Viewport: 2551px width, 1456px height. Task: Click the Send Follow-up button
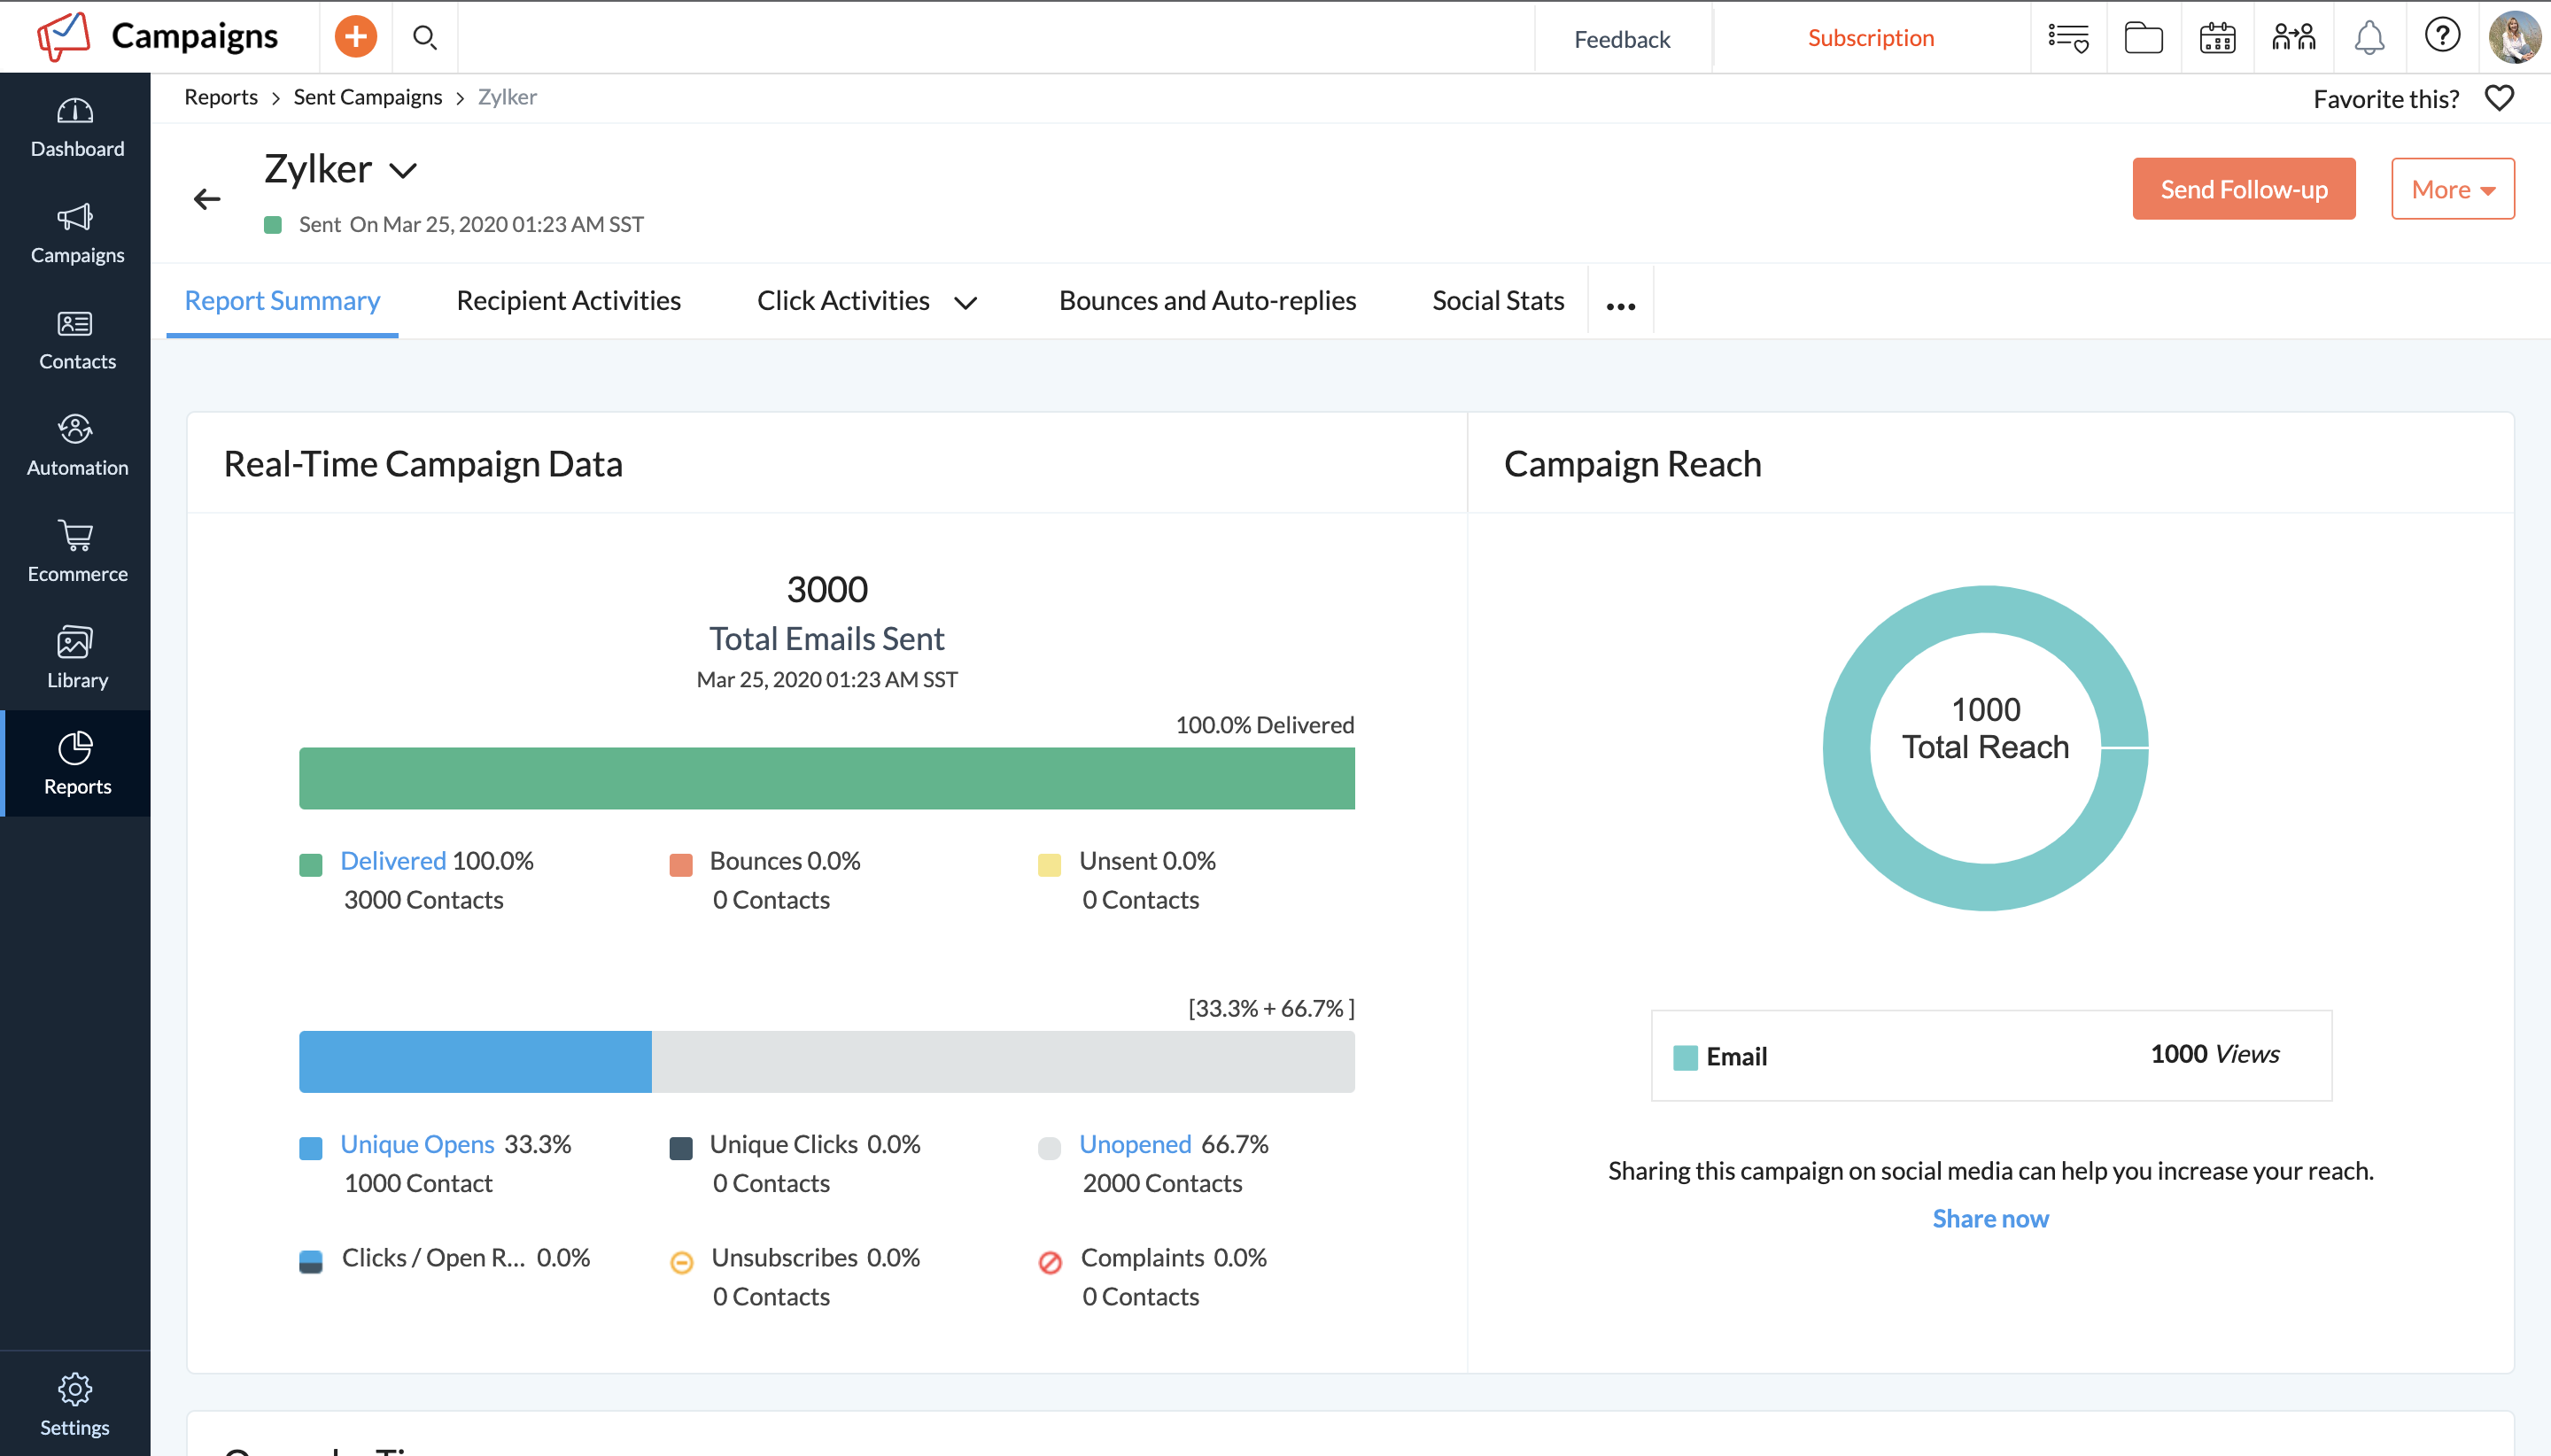pyautogui.click(x=2243, y=188)
